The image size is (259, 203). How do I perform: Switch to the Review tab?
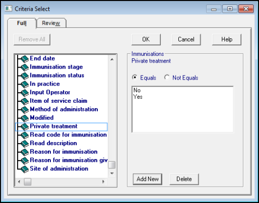point(51,23)
